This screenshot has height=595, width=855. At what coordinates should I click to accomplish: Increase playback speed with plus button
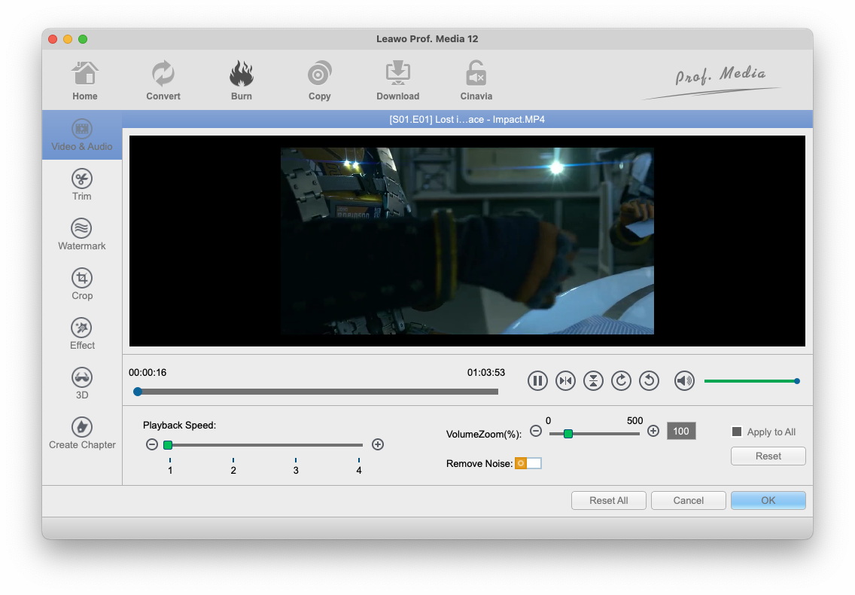[x=378, y=445]
